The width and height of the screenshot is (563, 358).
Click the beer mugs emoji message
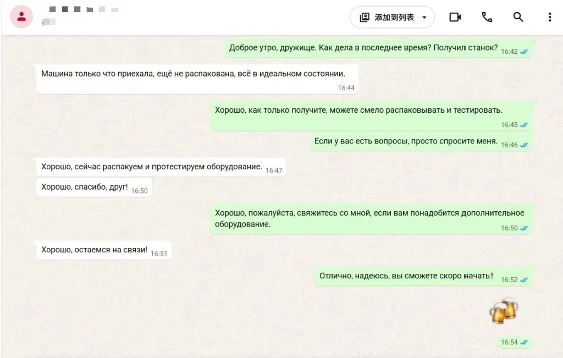pos(504,311)
